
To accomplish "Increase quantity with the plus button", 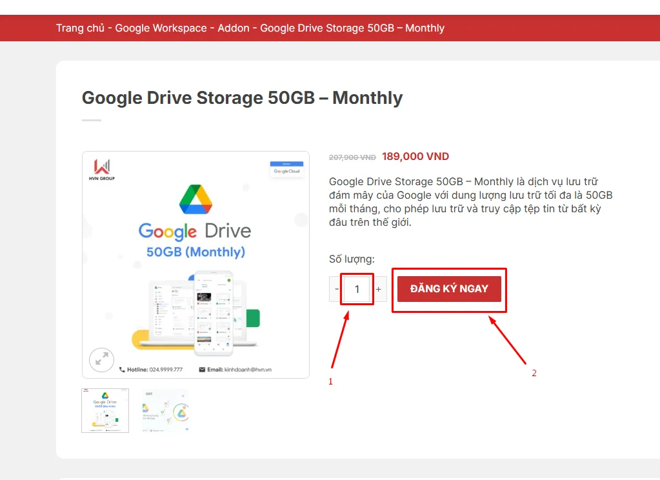I will 379,289.
